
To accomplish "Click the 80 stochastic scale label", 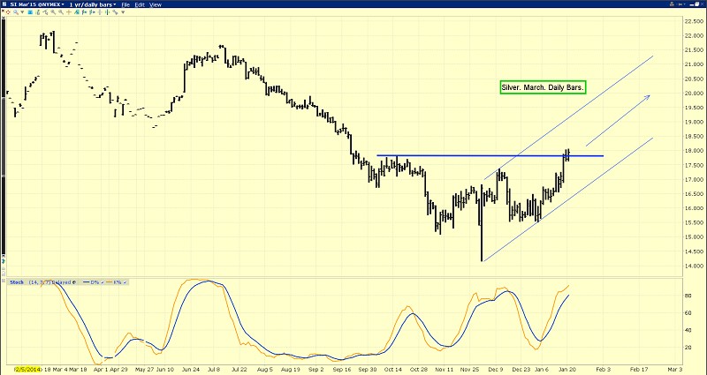I will tap(689, 296).
